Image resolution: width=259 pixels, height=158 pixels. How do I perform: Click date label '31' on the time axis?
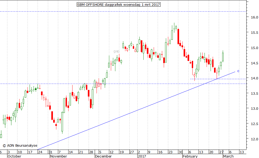tap(50, 152)
